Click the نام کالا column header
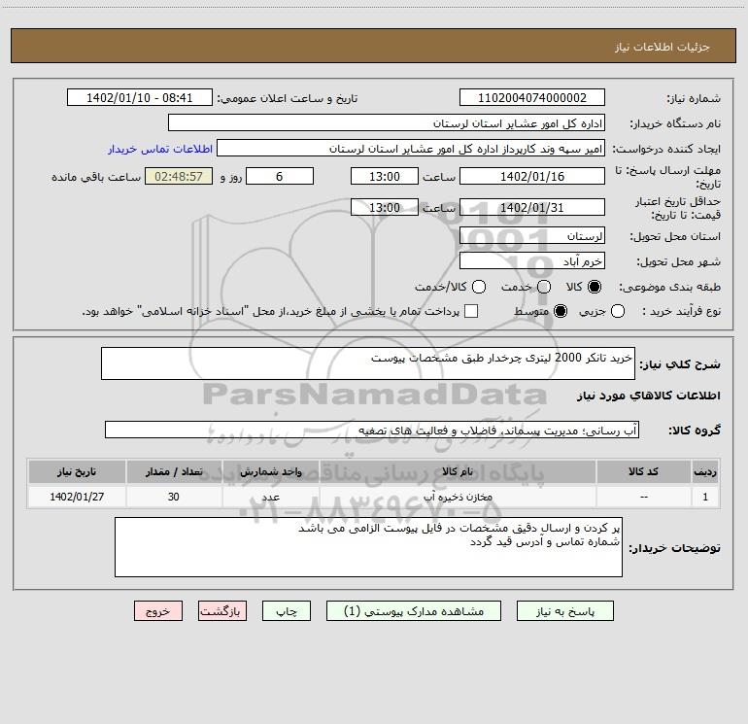This screenshot has width=748, height=724. point(458,471)
